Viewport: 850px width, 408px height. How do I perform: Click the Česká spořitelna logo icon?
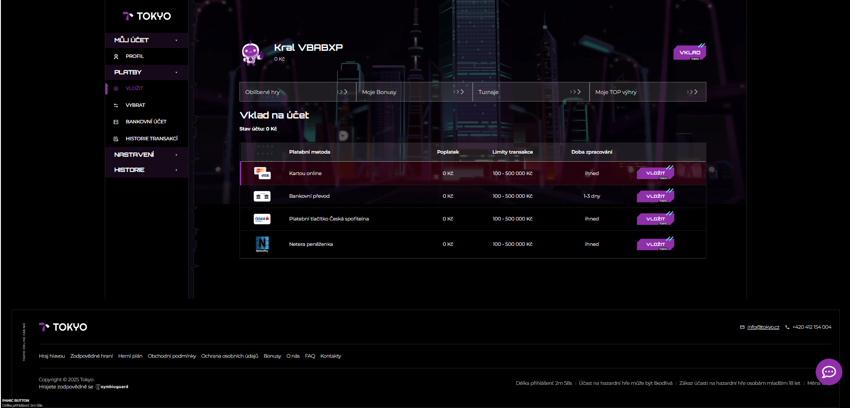click(x=262, y=219)
